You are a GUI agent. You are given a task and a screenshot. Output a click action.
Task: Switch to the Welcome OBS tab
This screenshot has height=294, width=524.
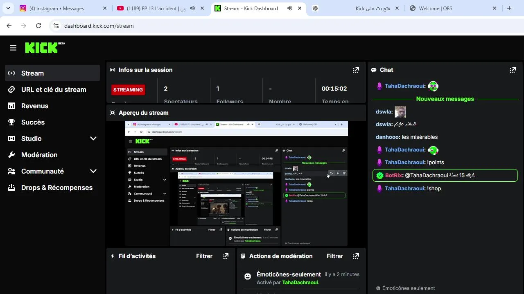point(454,8)
